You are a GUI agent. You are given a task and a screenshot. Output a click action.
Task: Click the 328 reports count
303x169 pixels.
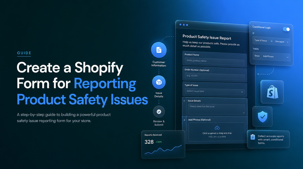[x=149, y=142]
